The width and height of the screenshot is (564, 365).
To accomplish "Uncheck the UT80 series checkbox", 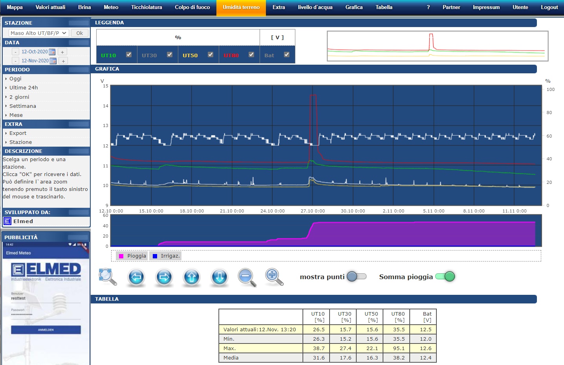I will [251, 54].
